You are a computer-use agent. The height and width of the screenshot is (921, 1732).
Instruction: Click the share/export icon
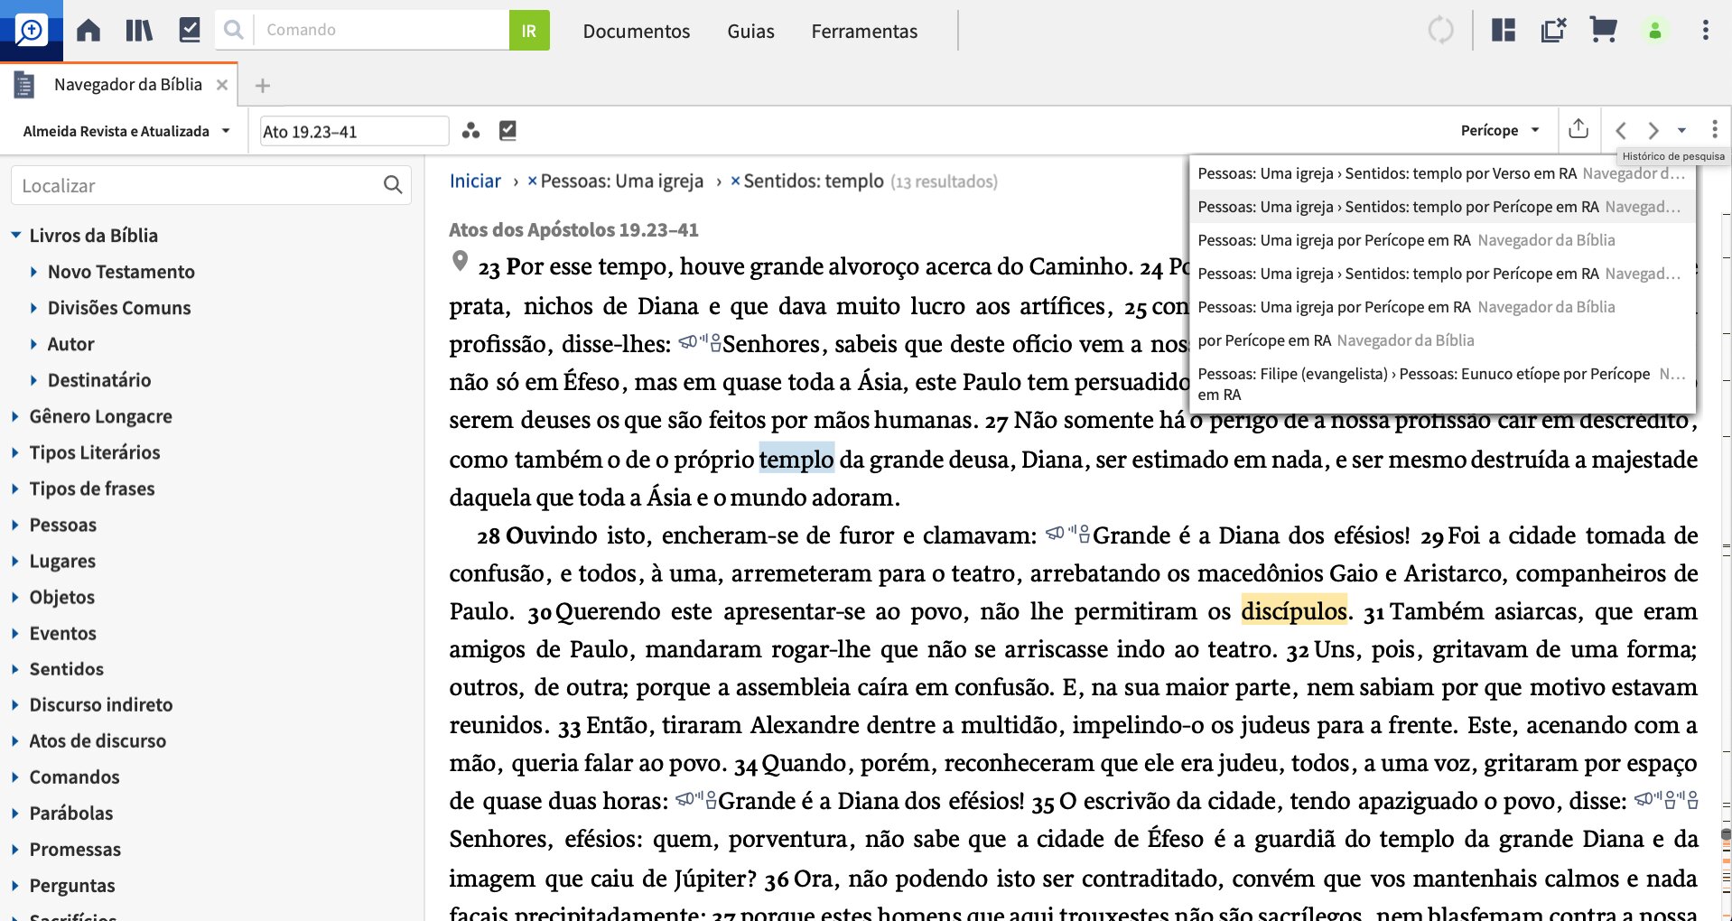[x=1578, y=129]
